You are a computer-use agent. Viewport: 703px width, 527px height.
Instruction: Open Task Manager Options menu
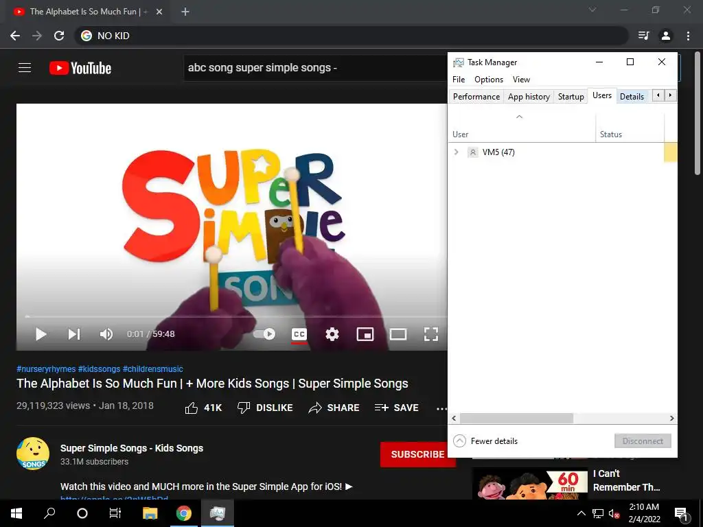pyautogui.click(x=489, y=80)
